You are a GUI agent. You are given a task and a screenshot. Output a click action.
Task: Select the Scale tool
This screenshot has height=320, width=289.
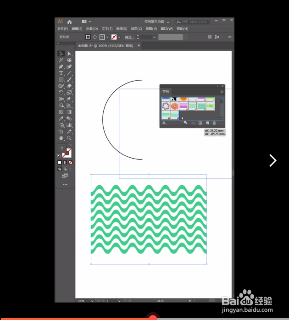pos(69,93)
